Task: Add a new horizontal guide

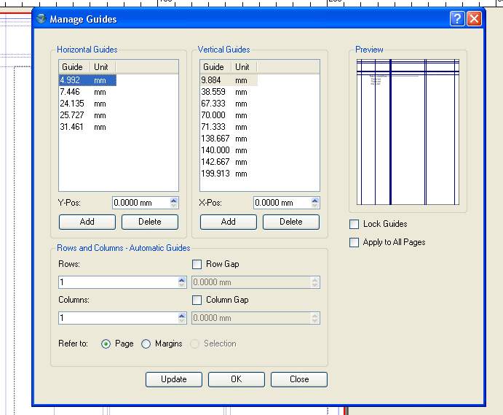Action: [87, 222]
